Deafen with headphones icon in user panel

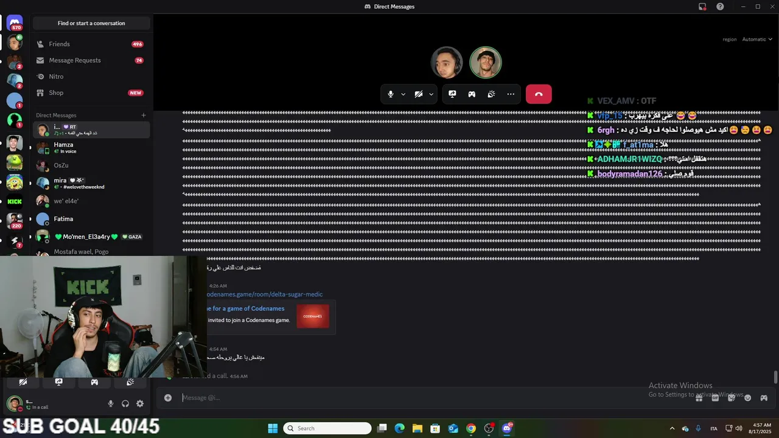[x=125, y=403]
